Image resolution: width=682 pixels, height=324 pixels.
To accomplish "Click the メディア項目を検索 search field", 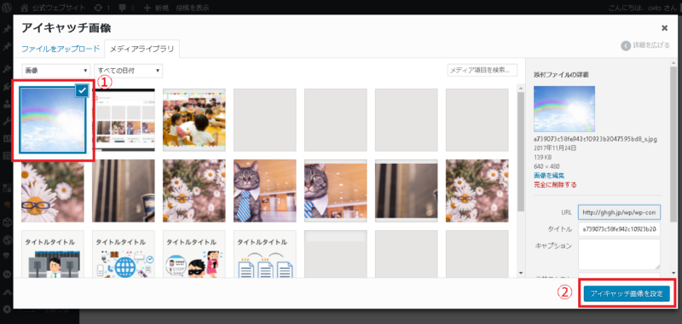I will 483,71.
